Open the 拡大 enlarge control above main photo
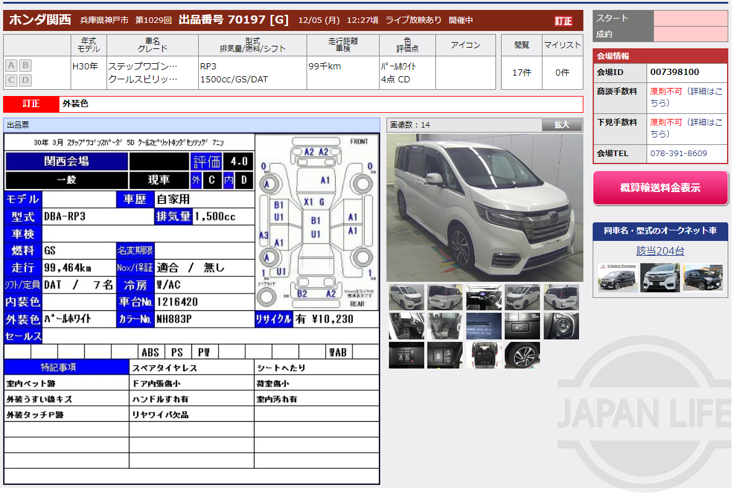 point(561,125)
